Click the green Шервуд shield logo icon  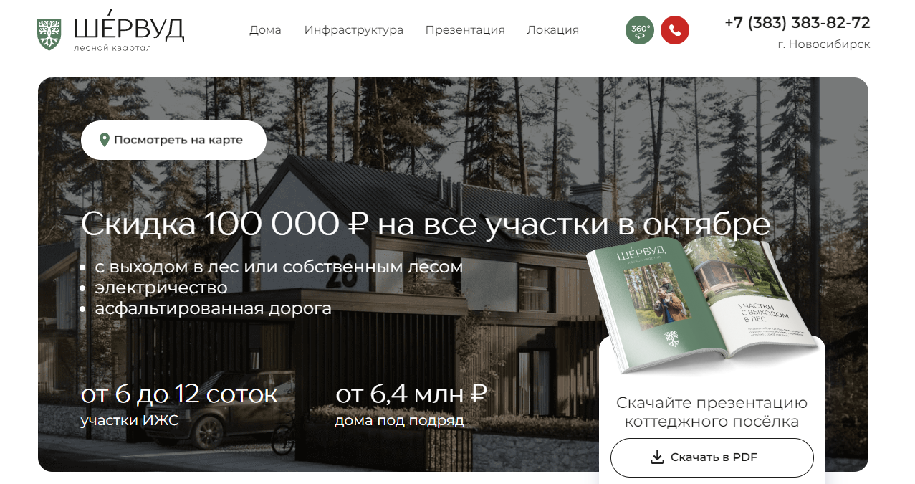[x=50, y=34]
